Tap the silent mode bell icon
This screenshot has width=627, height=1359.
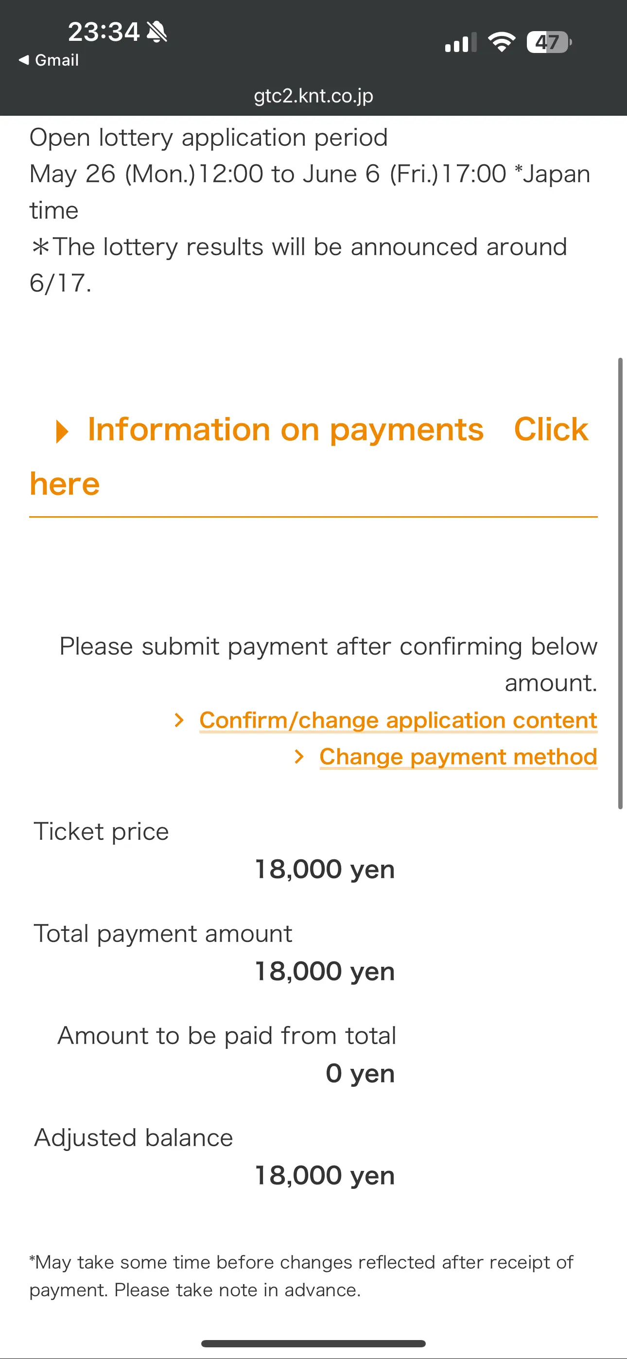(157, 32)
